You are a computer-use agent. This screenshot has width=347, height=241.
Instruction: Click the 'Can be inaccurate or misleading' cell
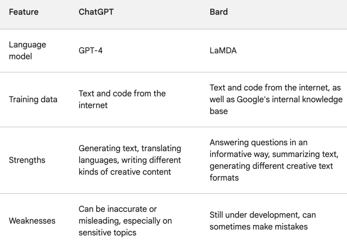(x=125, y=221)
